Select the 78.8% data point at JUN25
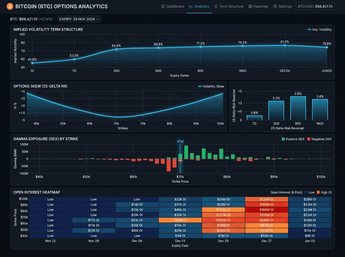 (x=327, y=47)
